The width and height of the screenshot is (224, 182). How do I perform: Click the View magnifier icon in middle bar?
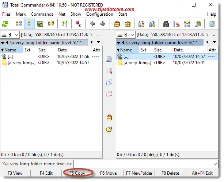click(x=109, y=59)
